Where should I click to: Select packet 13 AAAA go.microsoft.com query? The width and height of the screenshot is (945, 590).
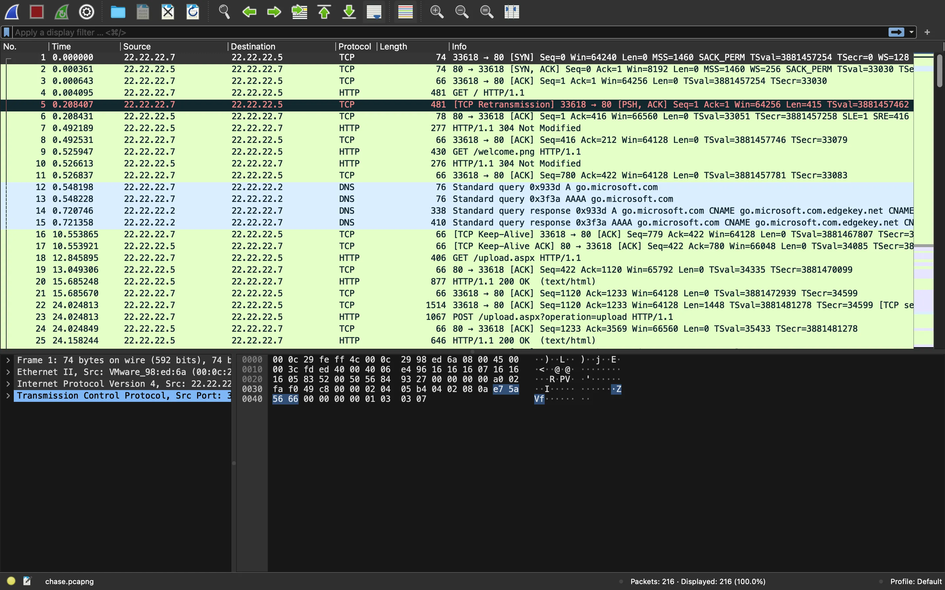[x=457, y=199]
